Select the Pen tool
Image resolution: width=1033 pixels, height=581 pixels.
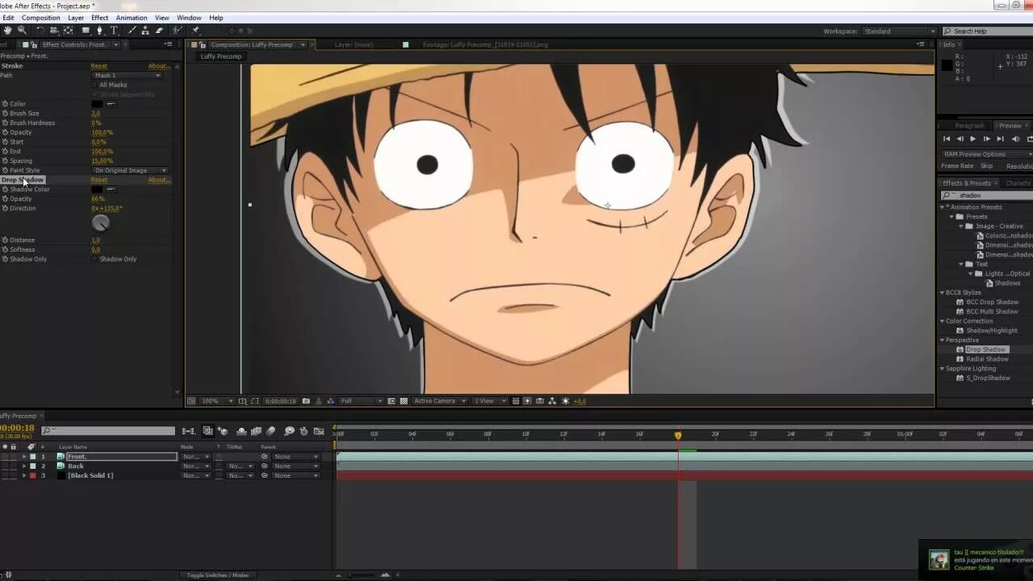click(x=100, y=31)
